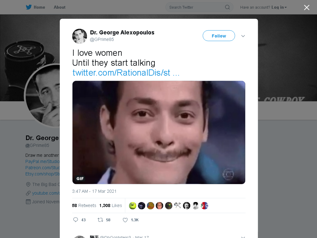View the 1,308 Likes list
The width and height of the screenshot is (317, 238).
tap(111, 206)
